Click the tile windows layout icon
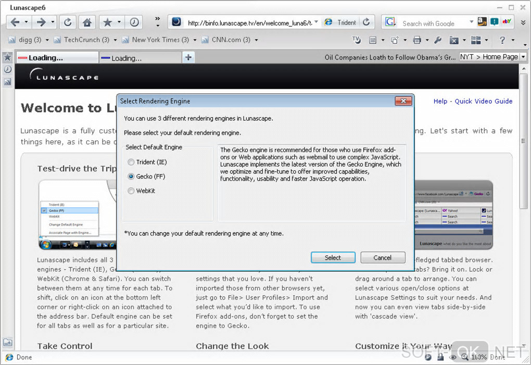The width and height of the screenshot is (531, 365). (x=476, y=40)
